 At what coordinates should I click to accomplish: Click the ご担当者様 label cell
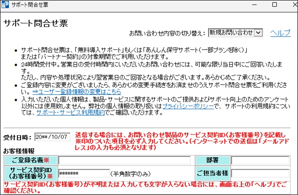212,173
